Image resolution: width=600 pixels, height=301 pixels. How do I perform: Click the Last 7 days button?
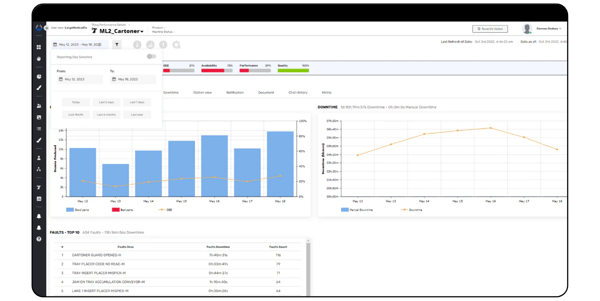tap(137, 102)
